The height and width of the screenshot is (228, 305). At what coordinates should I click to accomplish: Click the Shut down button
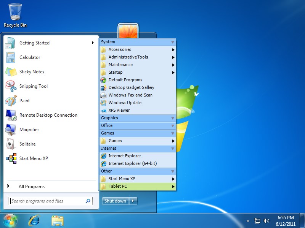[116, 201]
